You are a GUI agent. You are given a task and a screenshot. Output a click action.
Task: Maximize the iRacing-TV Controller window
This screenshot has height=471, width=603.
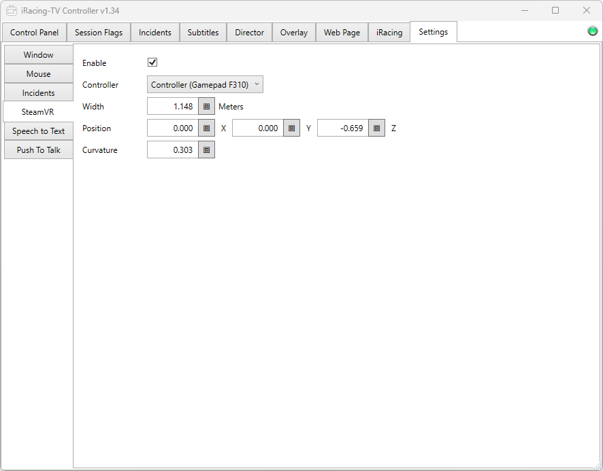click(555, 10)
